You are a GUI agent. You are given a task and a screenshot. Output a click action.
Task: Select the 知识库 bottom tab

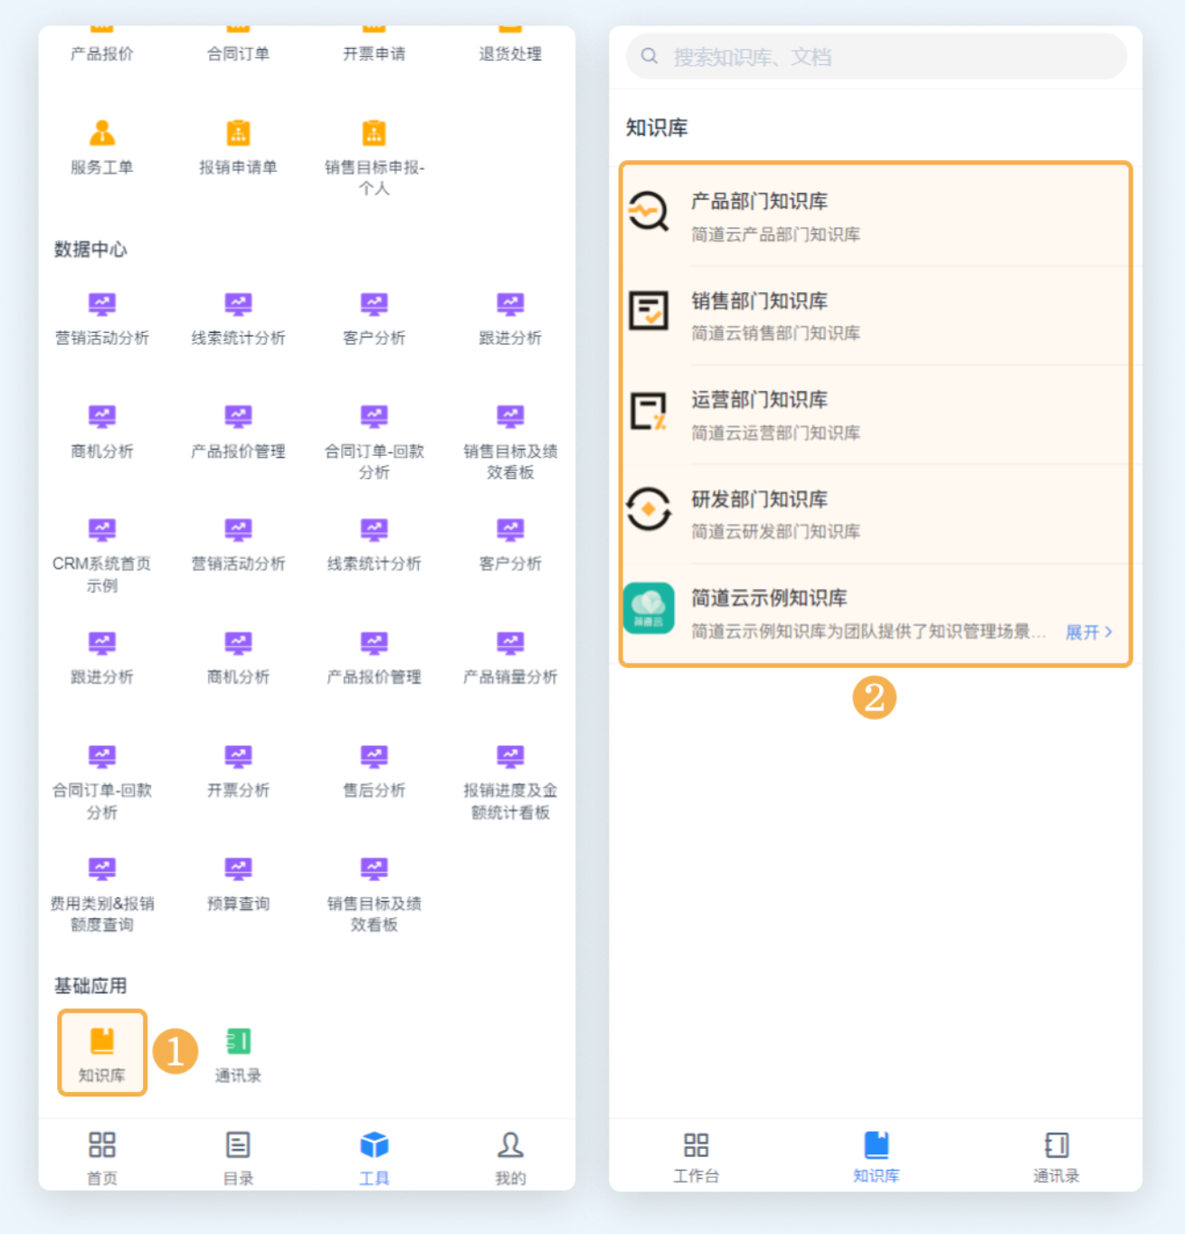[x=877, y=1157]
